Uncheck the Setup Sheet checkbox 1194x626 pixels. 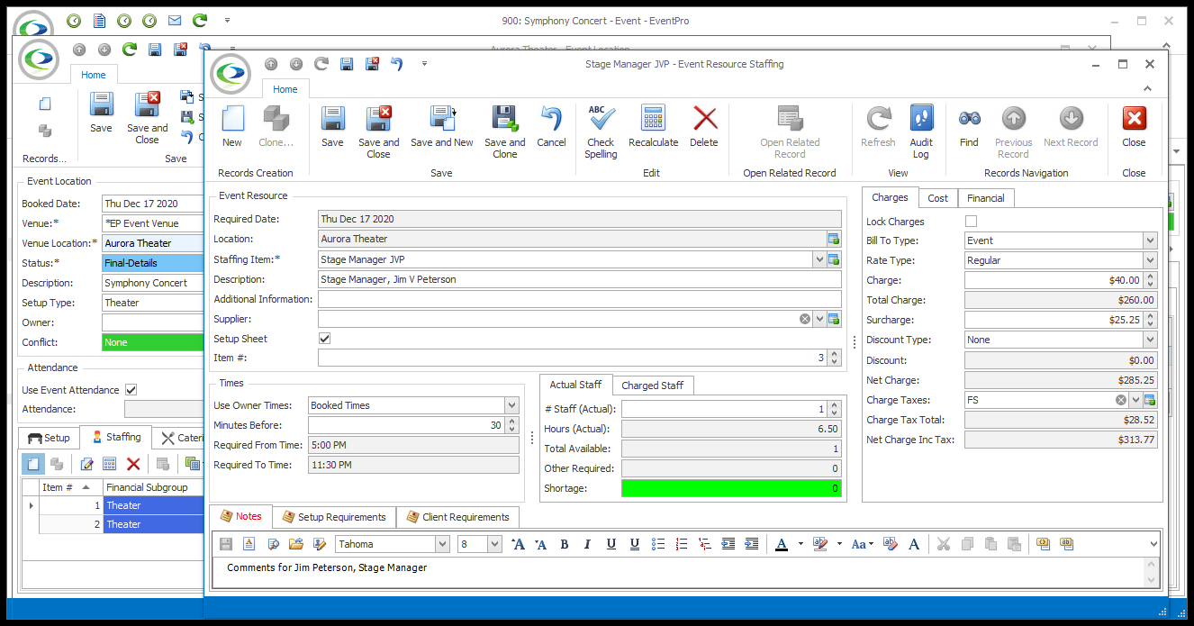325,339
